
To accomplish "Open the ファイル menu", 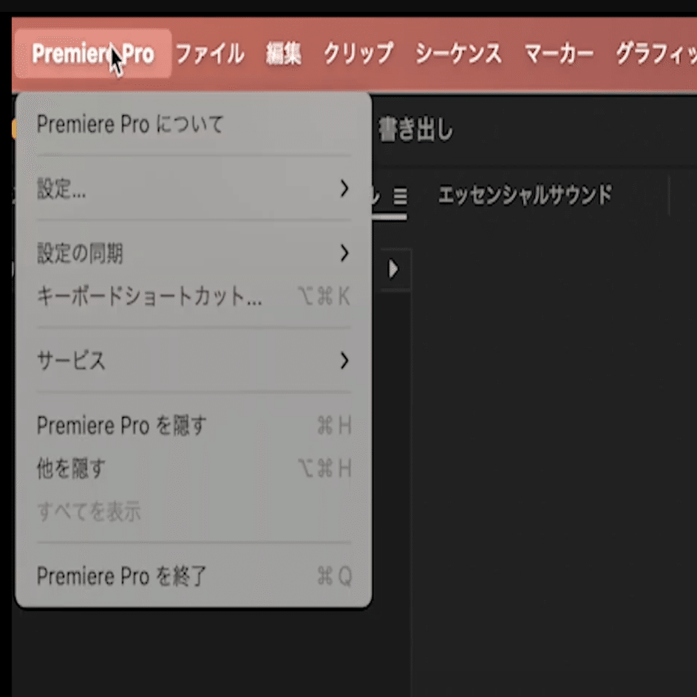I will [211, 54].
